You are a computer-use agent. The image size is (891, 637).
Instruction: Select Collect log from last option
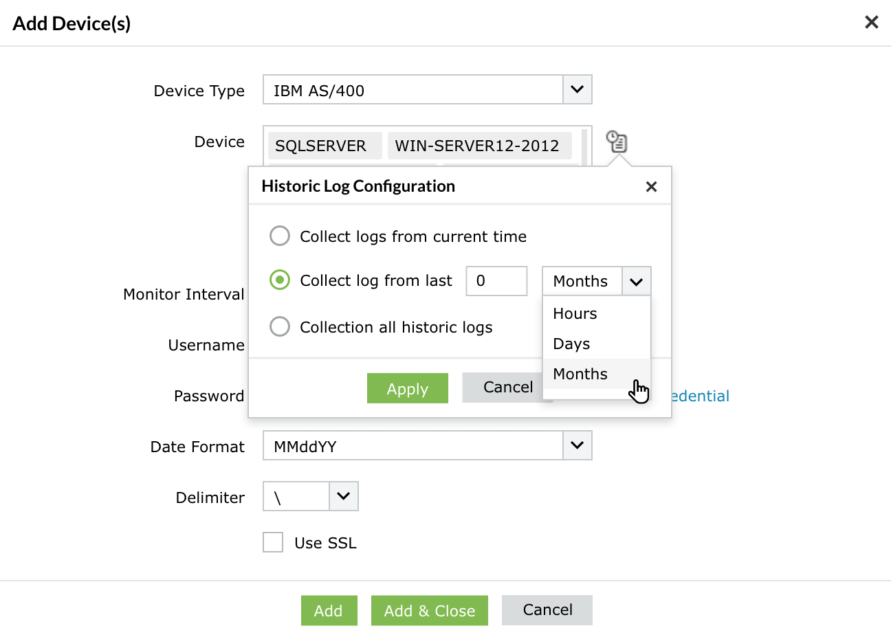tap(280, 280)
